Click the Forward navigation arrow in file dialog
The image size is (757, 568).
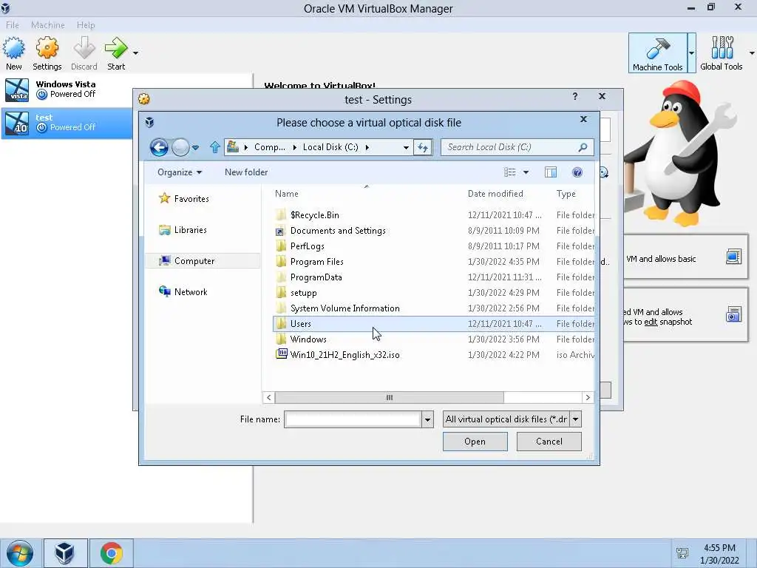pos(180,147)
